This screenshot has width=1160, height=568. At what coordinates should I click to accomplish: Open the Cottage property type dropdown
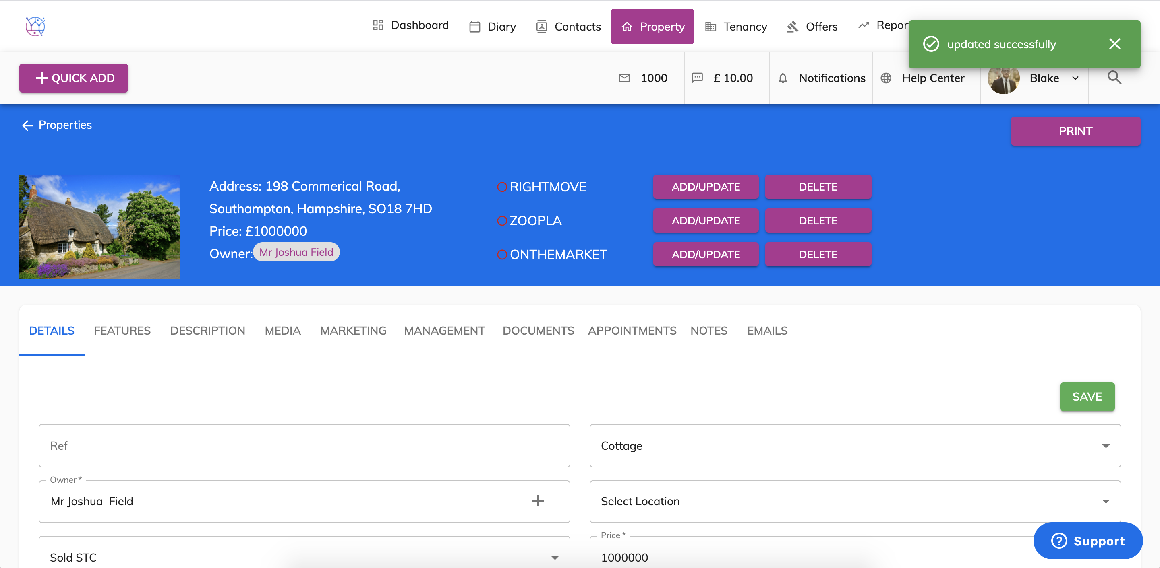pyautogui.click(x=1106, y=446)
